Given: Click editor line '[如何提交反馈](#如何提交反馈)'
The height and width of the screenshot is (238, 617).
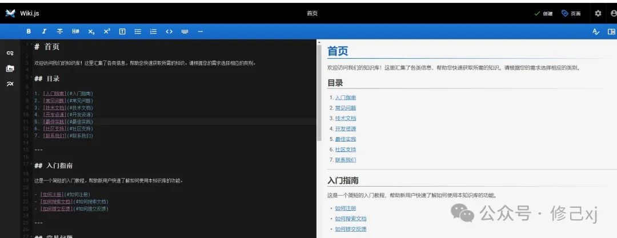Looking at the screenshot, I should click(x=74, y=209).
